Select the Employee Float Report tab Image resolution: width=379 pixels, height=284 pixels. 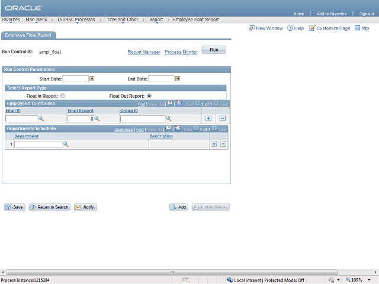tap(28, 35)
